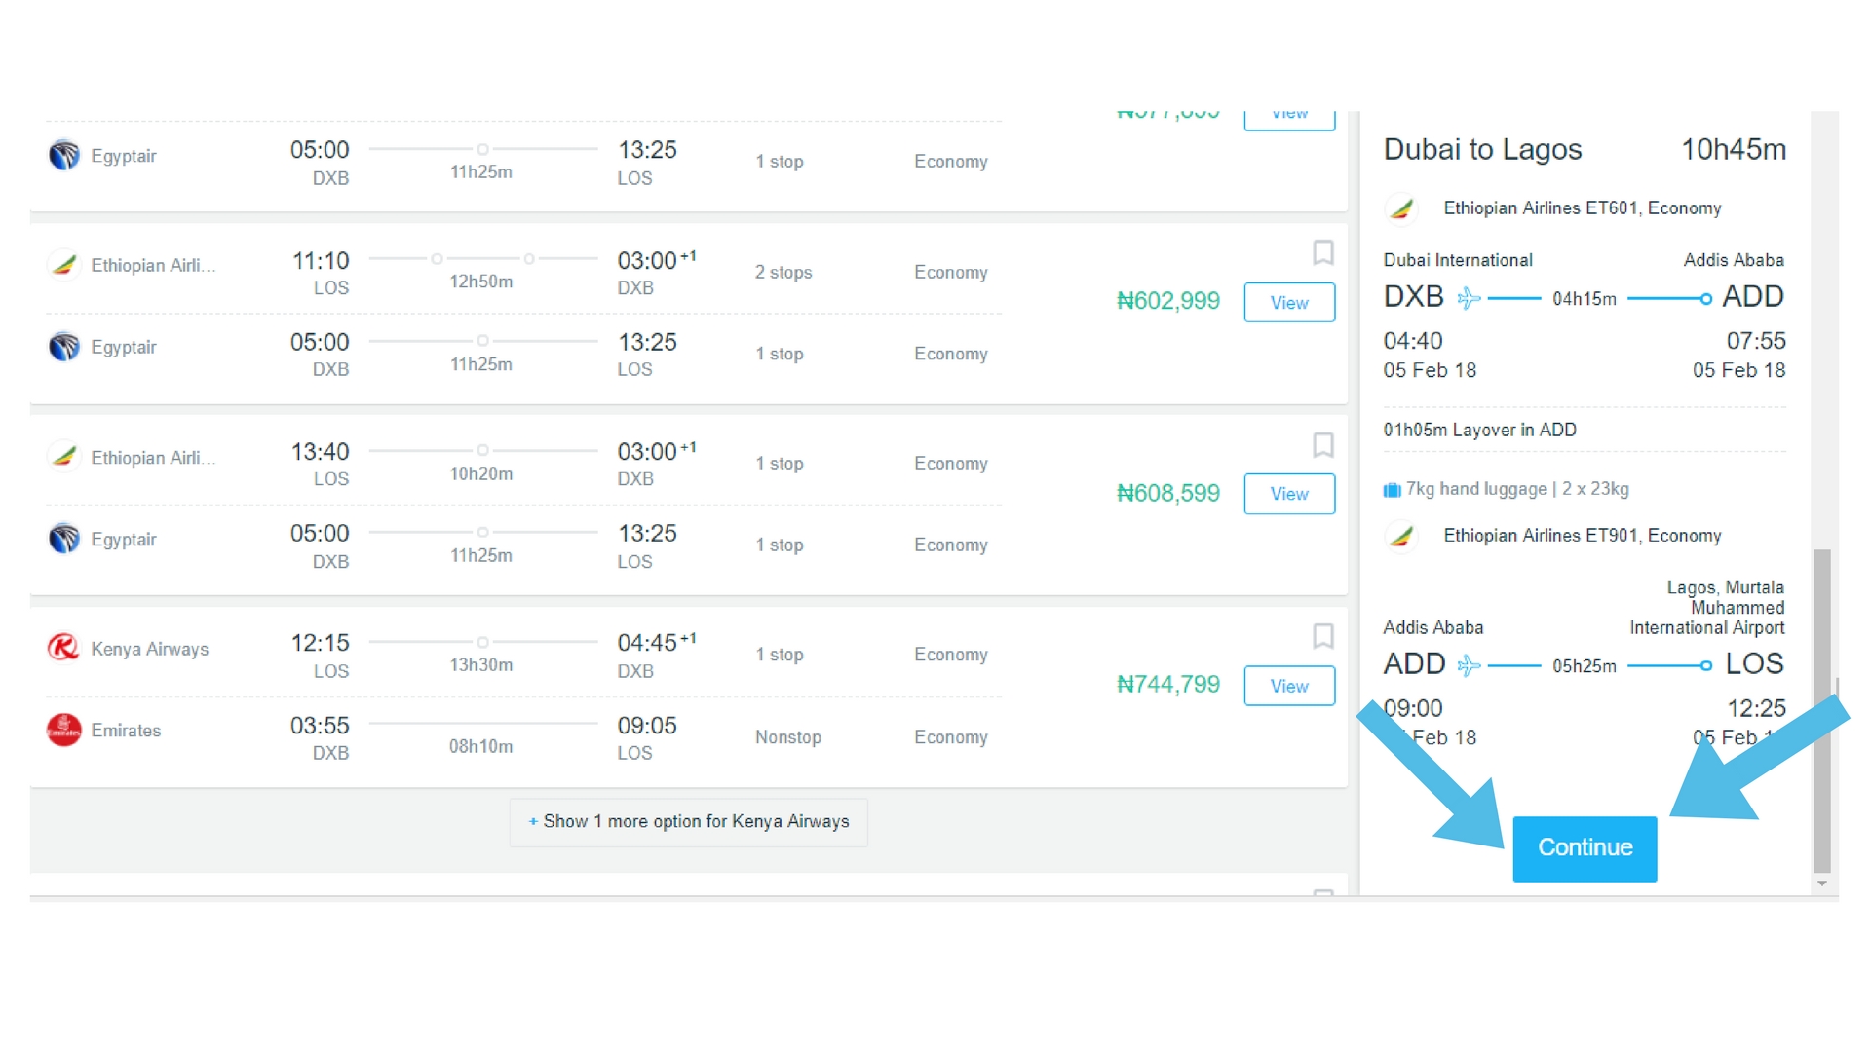1871x1052 pixels.
Task: Click Ethiopian Airlines logo on 11:10 flight
Action: (x=63, y=264)
